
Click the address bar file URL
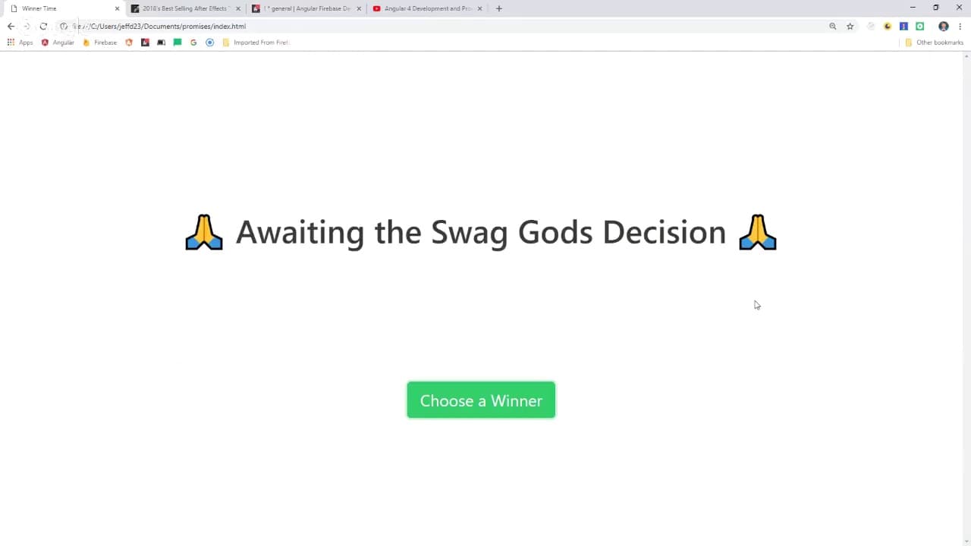[x=159, y=26]
